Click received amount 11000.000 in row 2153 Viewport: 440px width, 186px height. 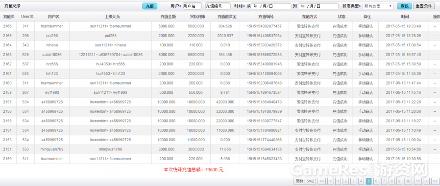(196, 140)
